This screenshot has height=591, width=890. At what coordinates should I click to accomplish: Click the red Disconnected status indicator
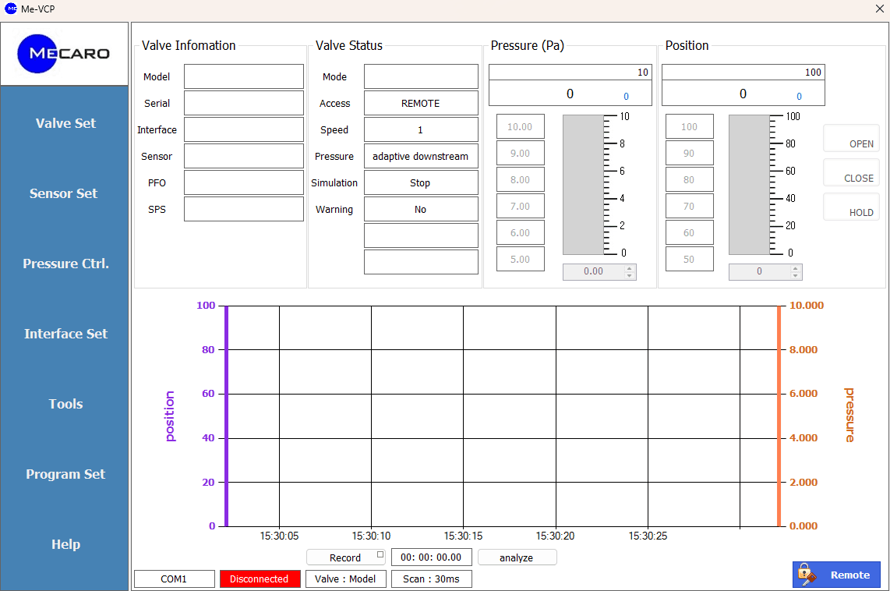point(260,579)
